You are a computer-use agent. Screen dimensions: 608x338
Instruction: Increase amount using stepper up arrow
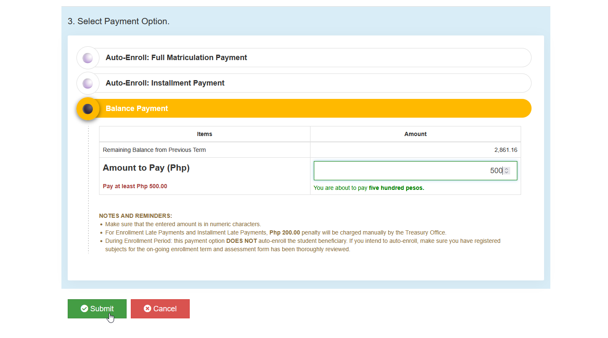click(506, 169)
